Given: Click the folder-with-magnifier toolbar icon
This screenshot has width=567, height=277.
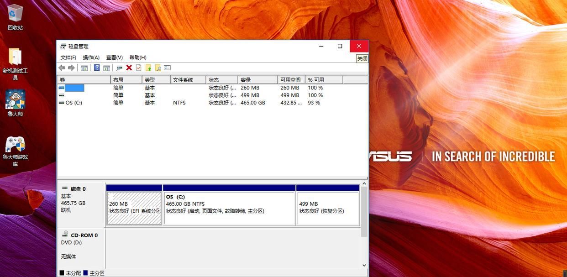Looking at the screenshot, I should tap(158, 68).
